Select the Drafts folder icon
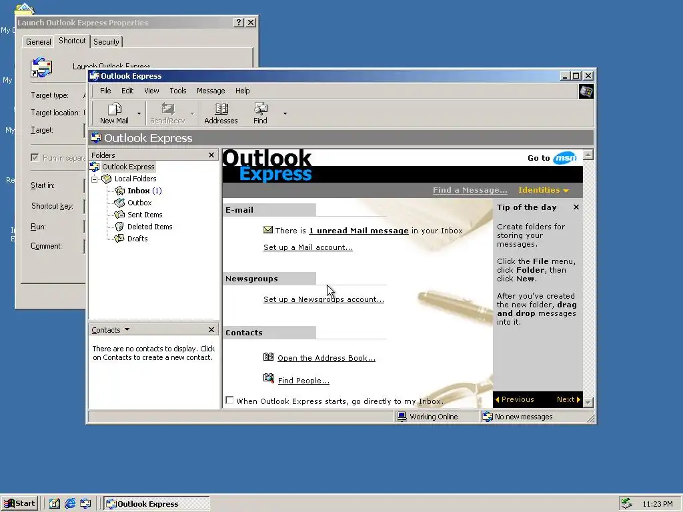Screen dimensions: 683x512 [119, 239]
